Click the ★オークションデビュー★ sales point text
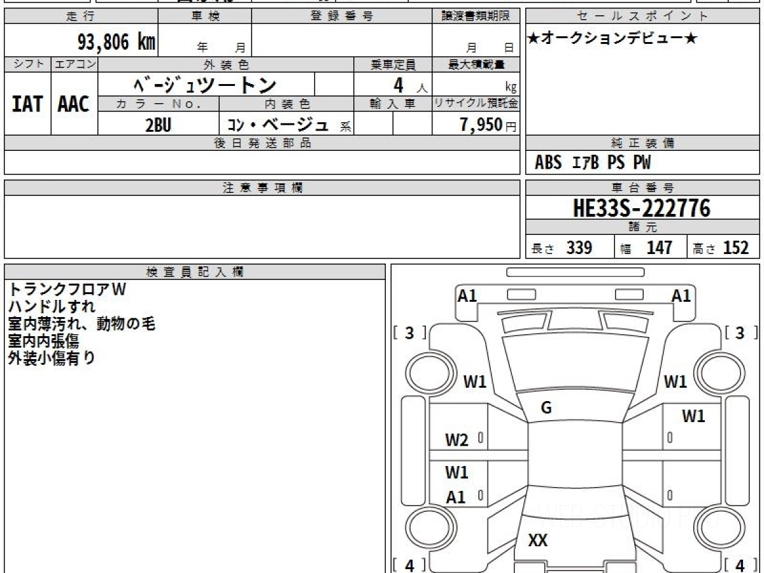 click(x=612, y=39)
